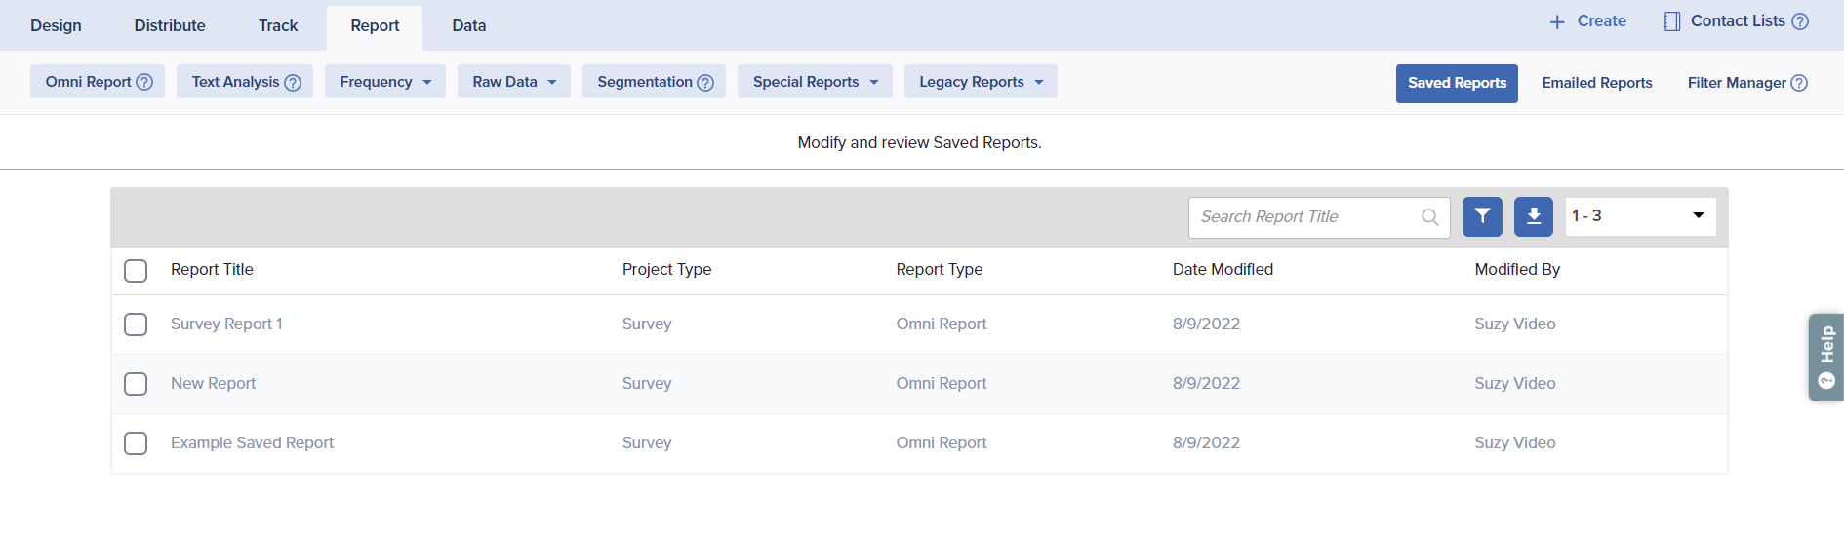Click the Filter Manager help icon

(x=1799, y=83)
